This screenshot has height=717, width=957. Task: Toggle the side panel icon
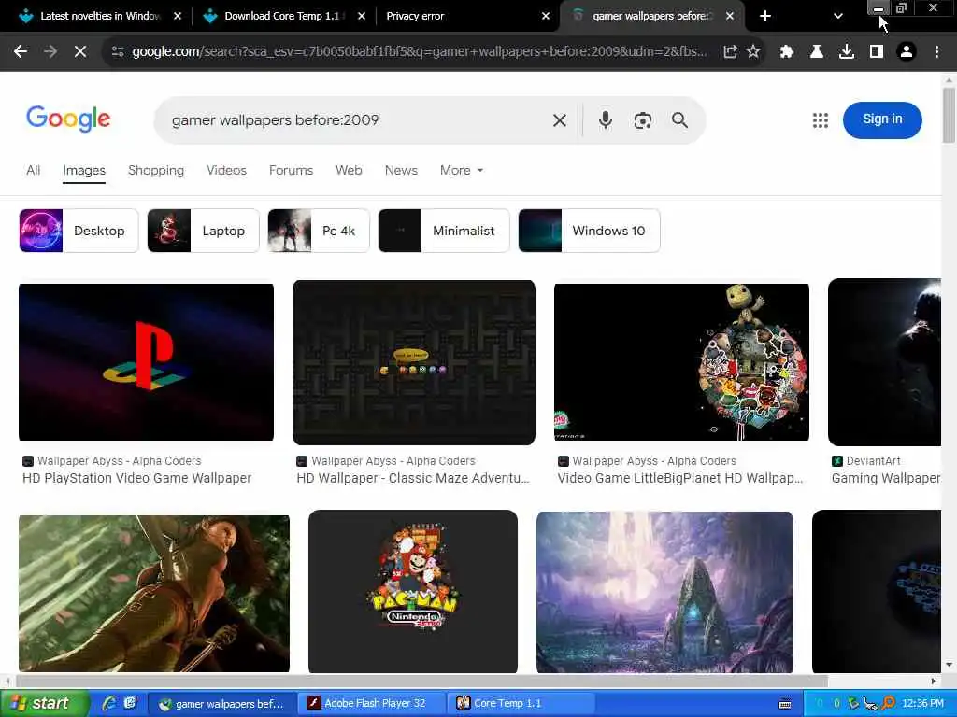coord(877,52)
